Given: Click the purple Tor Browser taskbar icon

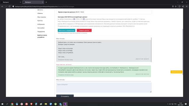Looking at the screenshot, I should coord(65,104).
